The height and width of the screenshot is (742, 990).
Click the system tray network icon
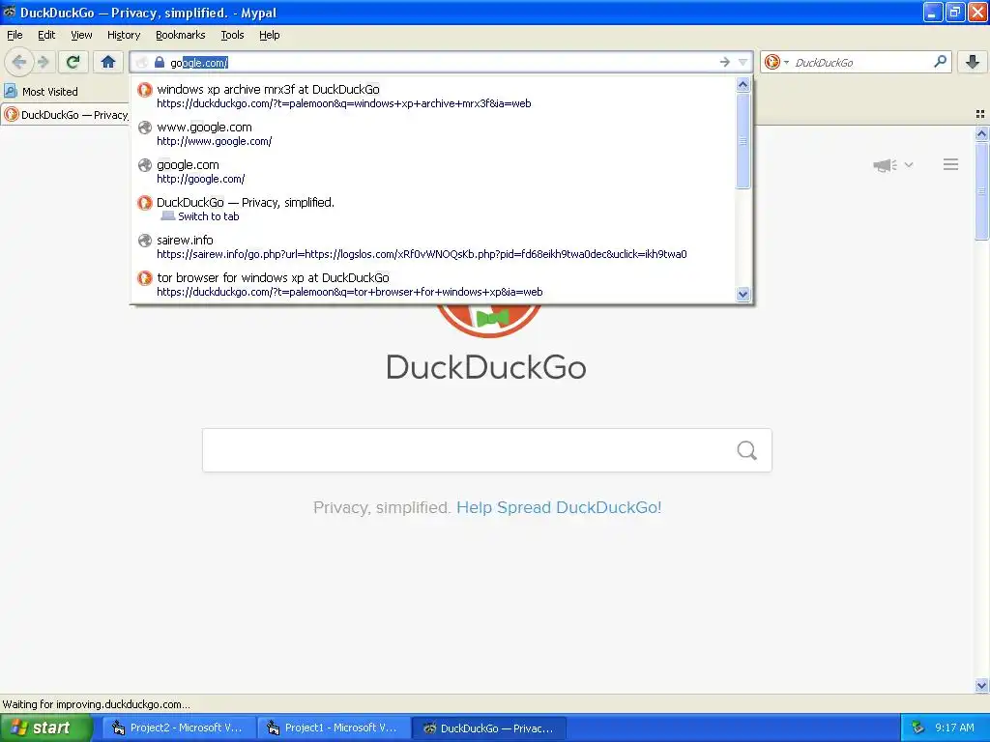click(917, 728)
